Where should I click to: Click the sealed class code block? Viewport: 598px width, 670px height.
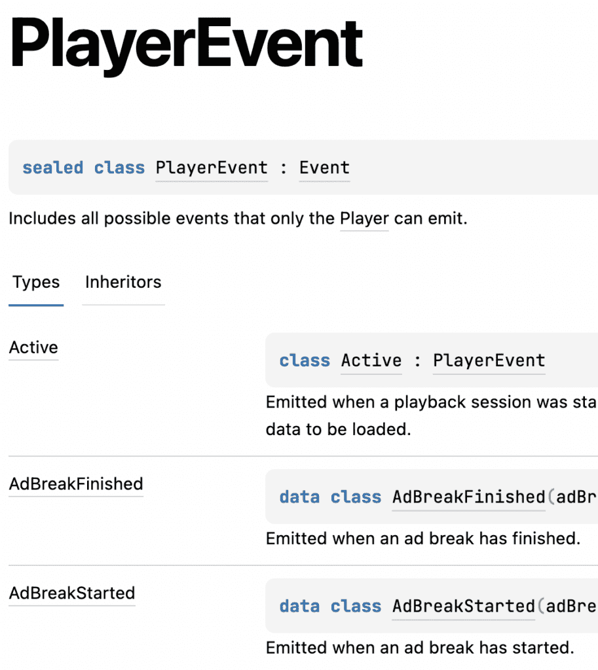[x=303, y=167]
